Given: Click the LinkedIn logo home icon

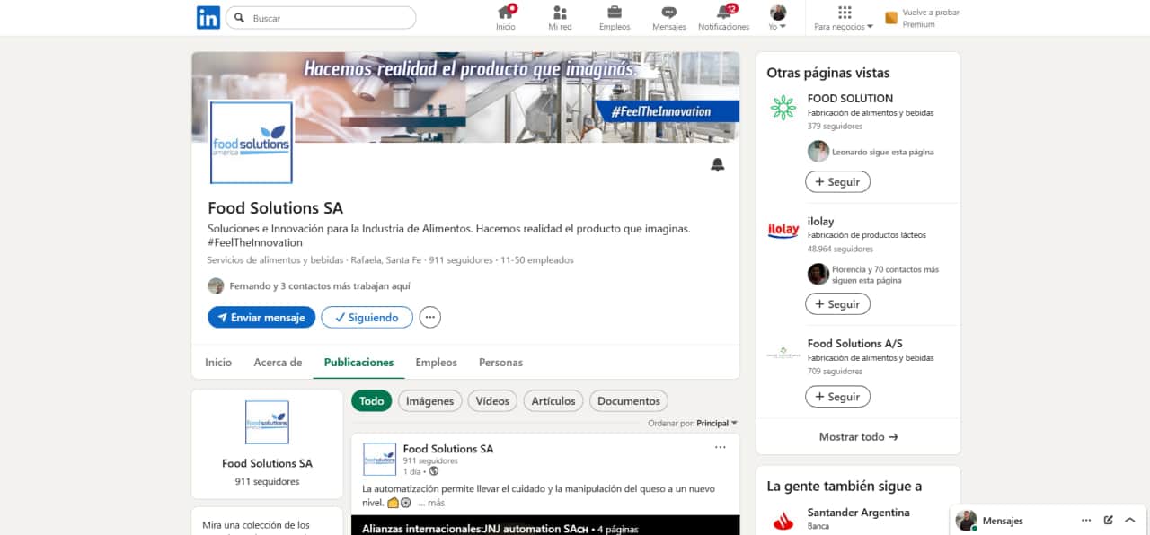Looking at the screenshot, I should [x=208, y=18].
